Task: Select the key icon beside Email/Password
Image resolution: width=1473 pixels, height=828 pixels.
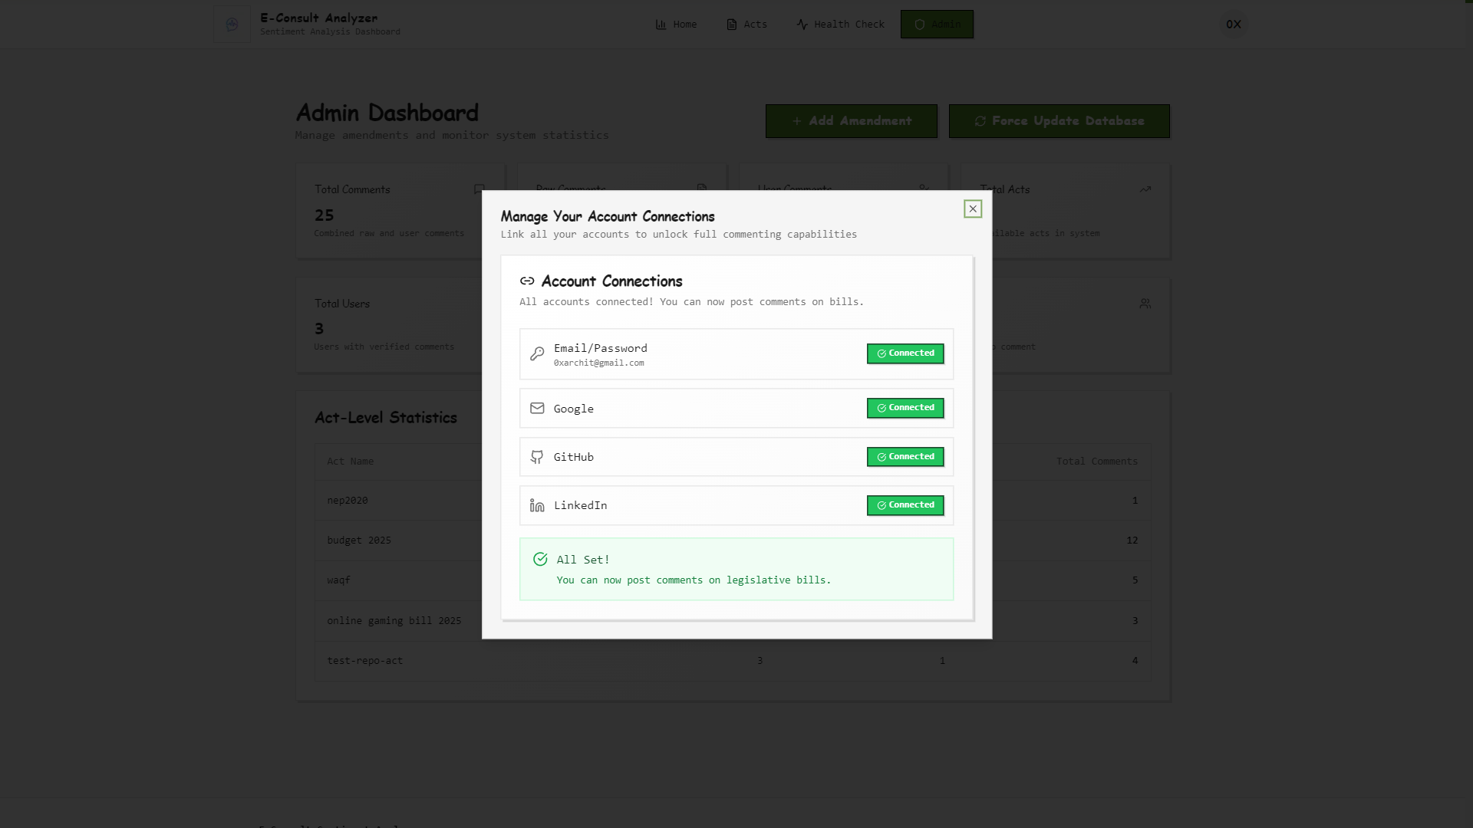Action: coord(536,354)
